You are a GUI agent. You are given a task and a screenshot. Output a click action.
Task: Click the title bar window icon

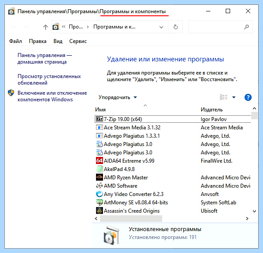pyautogui.click(x=11, y=11)
